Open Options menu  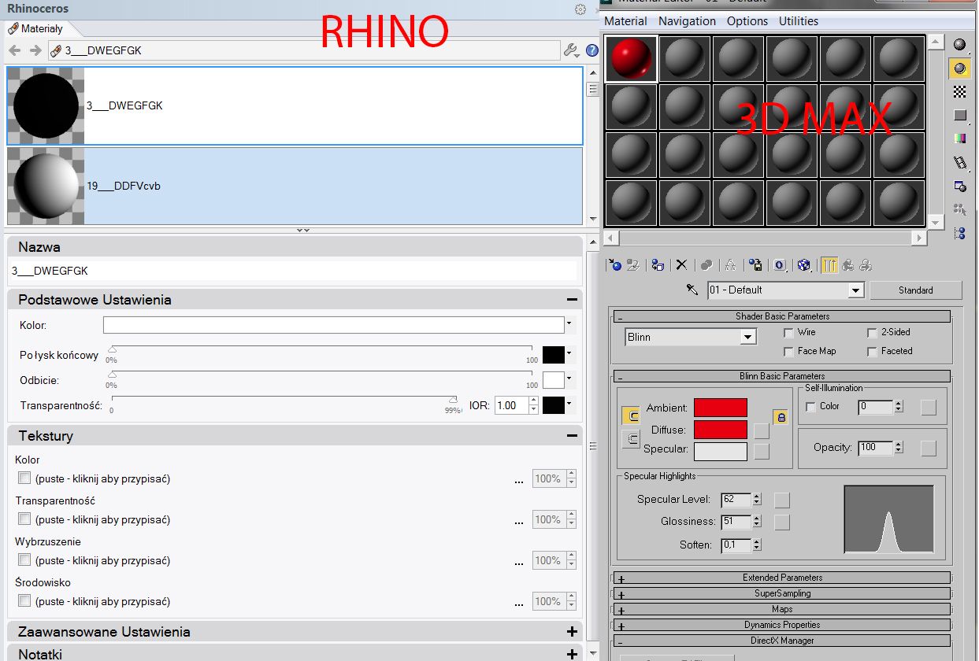click(x=747, y=21)
